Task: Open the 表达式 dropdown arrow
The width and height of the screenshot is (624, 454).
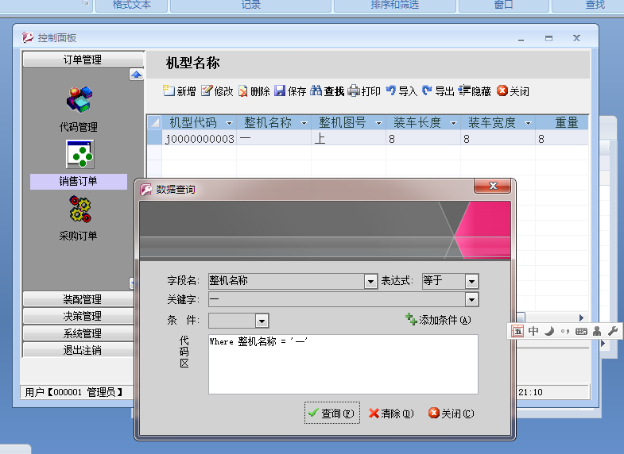Action: pyautogui.click(x=471, y=282)
